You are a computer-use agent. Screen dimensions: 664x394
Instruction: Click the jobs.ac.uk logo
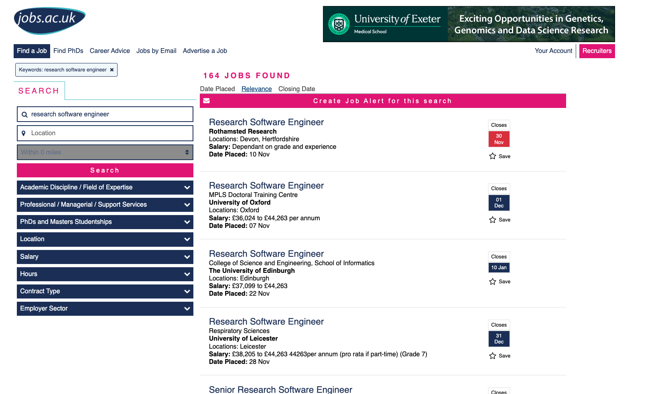click(50, 20)
